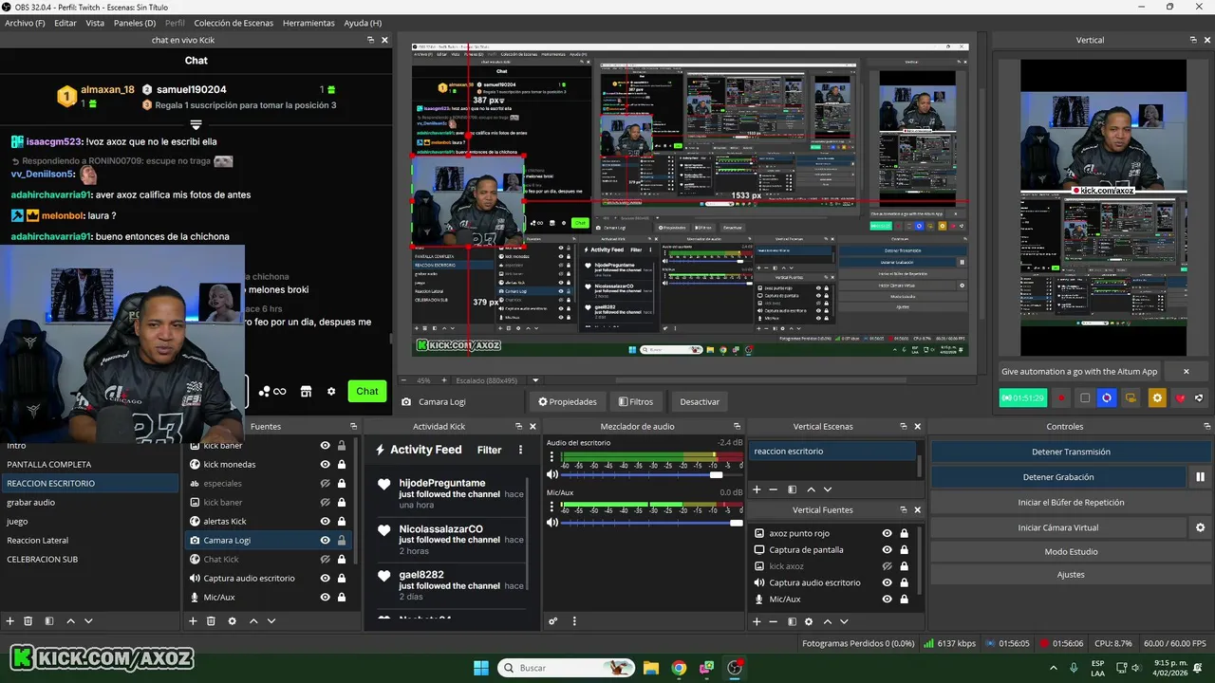Click the Aitum yellow settings gear
The image size is (1215, 683).
(x=1156, y=398)
